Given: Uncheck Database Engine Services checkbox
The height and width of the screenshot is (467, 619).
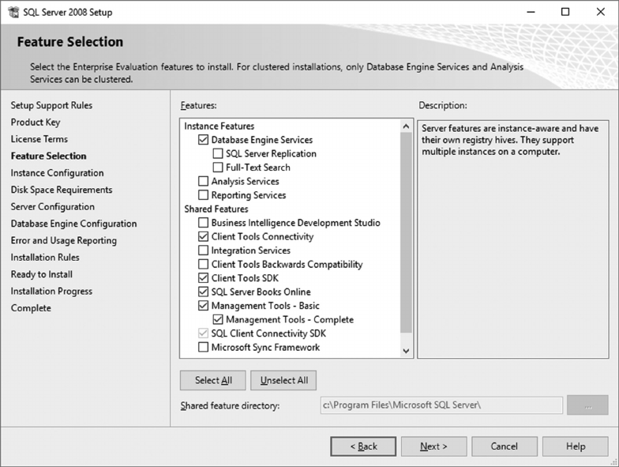Looking at the screenshot, I should click(x=203, y=139).
